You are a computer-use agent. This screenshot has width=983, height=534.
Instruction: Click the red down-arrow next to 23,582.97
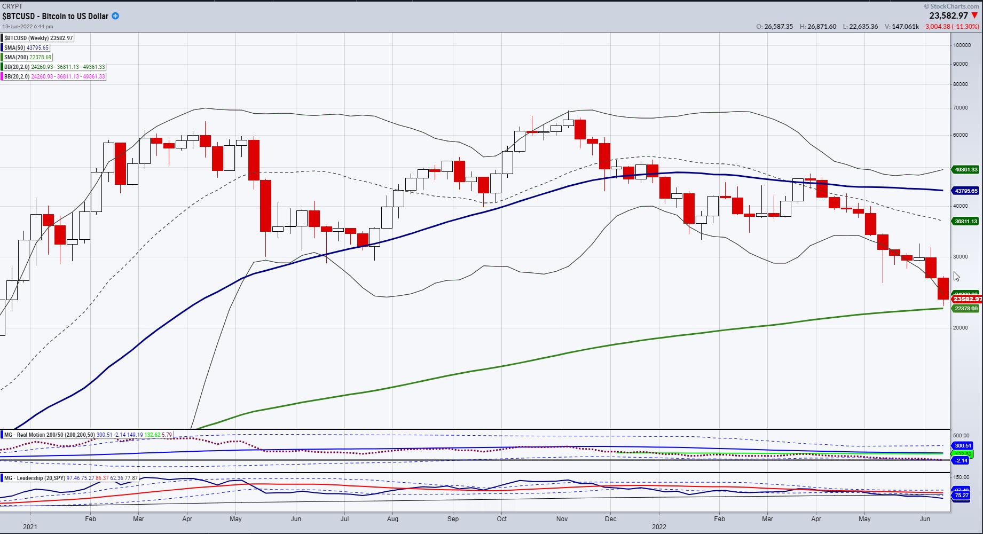click(x=975, y=16)
